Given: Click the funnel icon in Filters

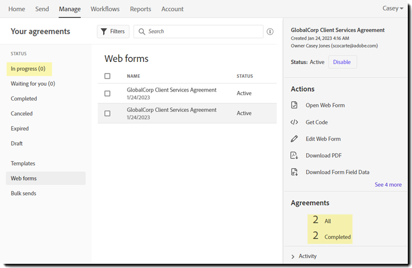Looking at the screenshot, I should [104, 32].
